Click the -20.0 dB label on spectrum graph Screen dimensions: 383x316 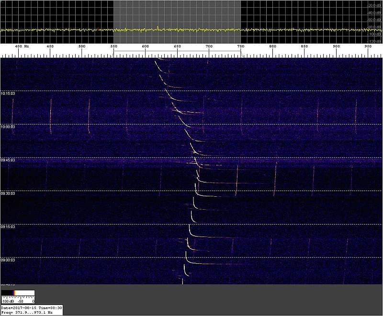pyautogui.click(x=374, y=5)
